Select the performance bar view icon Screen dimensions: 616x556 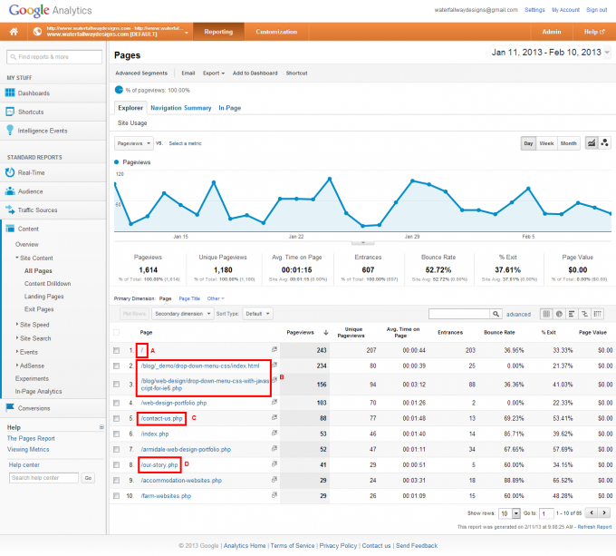coord(572,314)
